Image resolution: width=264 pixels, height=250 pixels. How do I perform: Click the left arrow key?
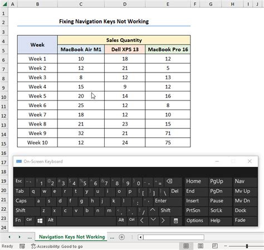click(x=142, y=220)
